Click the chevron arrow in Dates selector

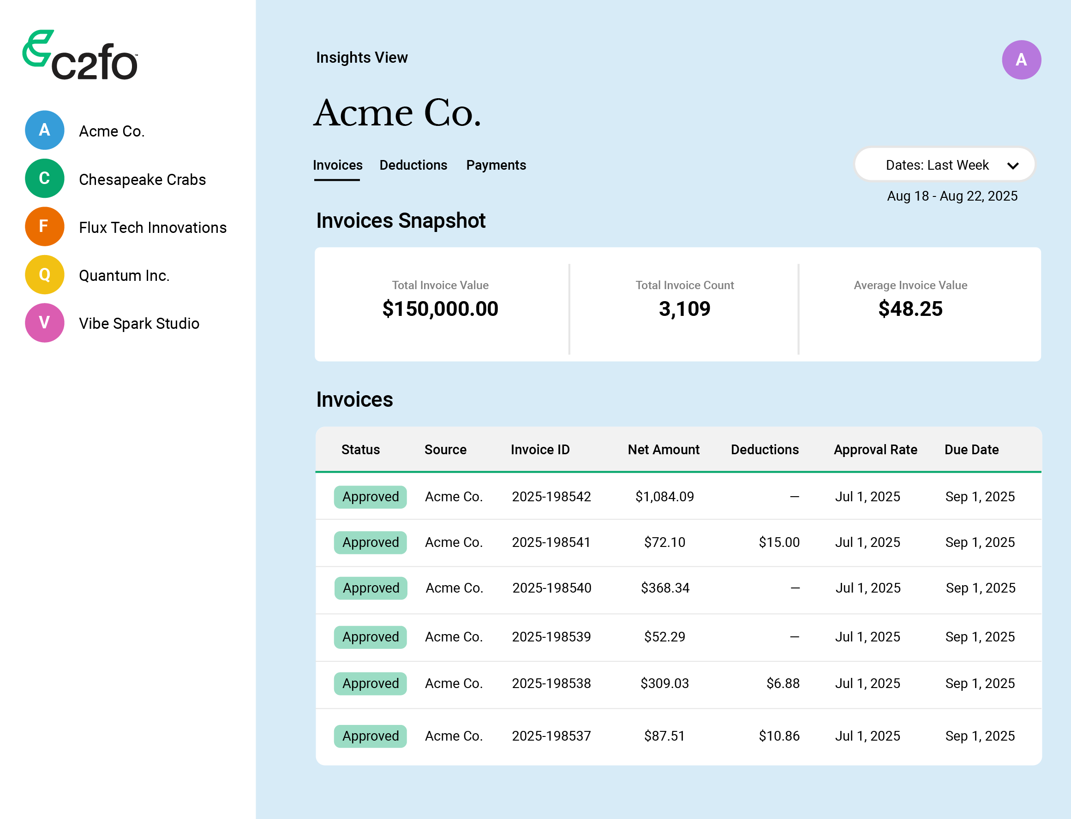[x=1012, y=166]
